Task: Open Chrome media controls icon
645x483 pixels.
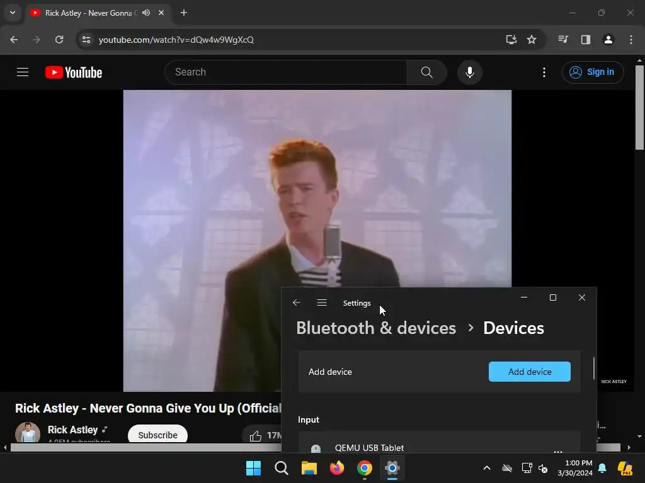Action: pos(563,40)
